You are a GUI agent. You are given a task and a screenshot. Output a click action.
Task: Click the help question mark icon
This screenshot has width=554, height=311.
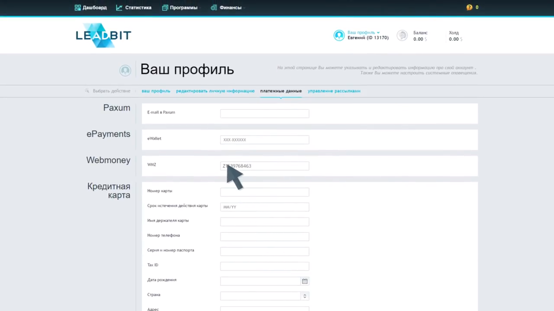[x=469, y=7]
